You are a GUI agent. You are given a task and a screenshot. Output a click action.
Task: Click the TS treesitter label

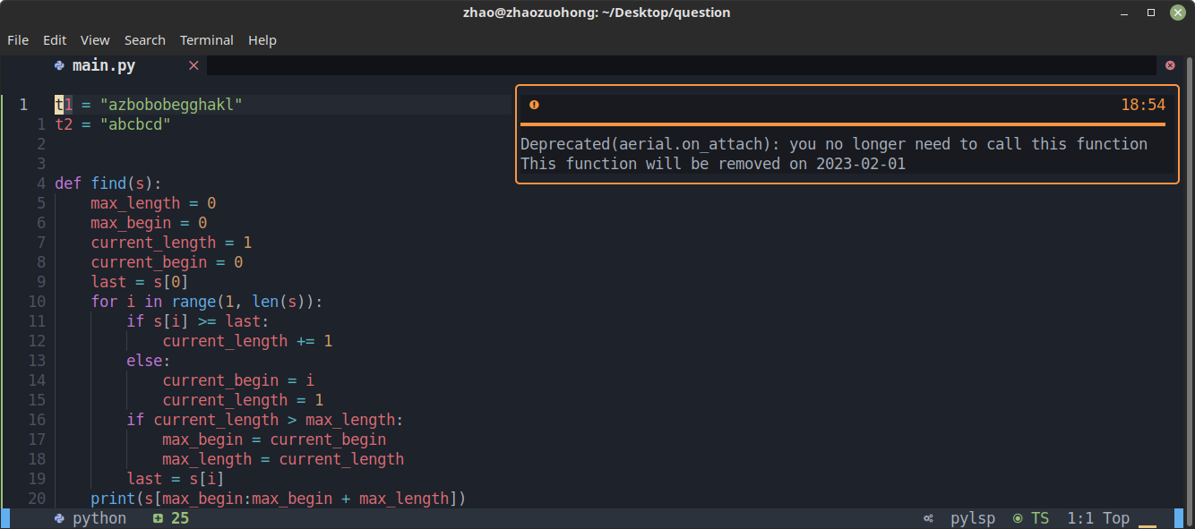[x=1040, y=518]
